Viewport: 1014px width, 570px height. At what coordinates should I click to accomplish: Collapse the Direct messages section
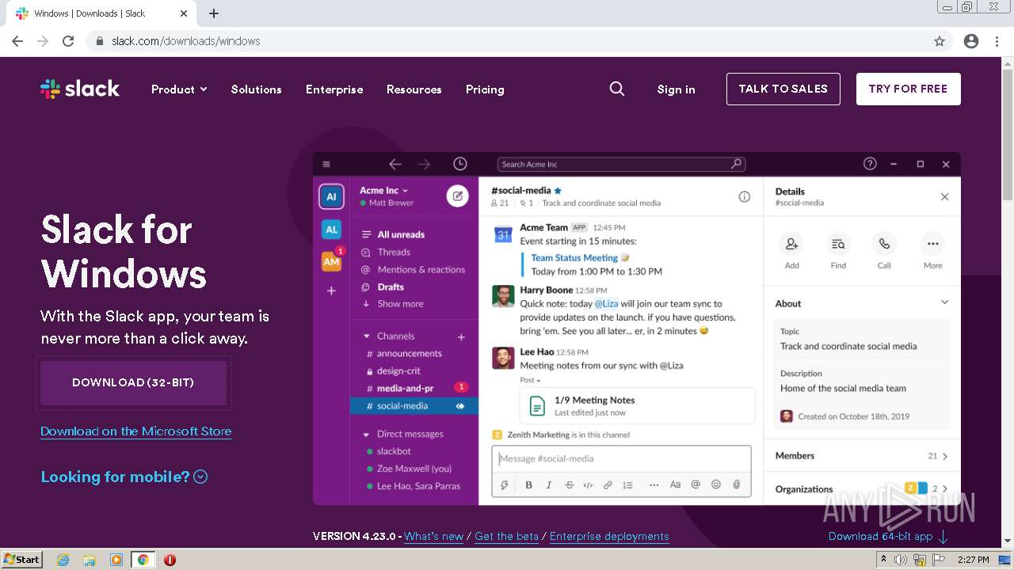point(366,435)
